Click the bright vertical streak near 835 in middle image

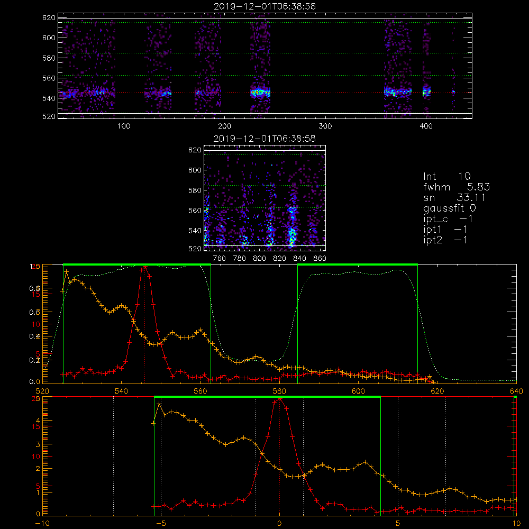point(293,226)
